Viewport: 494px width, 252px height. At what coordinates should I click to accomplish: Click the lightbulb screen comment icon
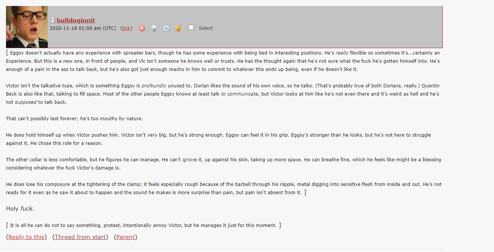pyautogui.click(x=154, y=28)
